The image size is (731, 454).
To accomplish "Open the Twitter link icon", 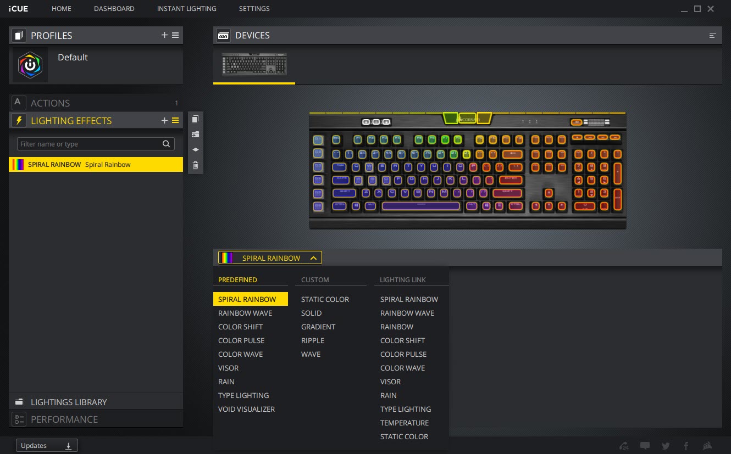I will pyautogui.click(x=666, y=446).
